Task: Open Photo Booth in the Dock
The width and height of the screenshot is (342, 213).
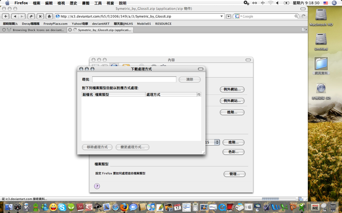Action: click(x=231, y=207)
